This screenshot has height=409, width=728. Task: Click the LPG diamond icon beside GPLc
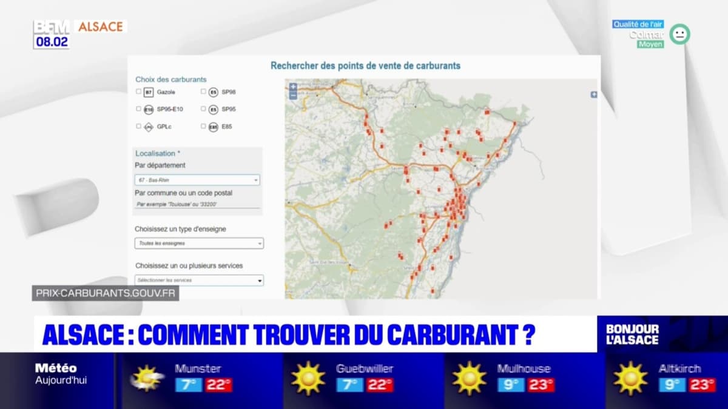tap(149, 127)
